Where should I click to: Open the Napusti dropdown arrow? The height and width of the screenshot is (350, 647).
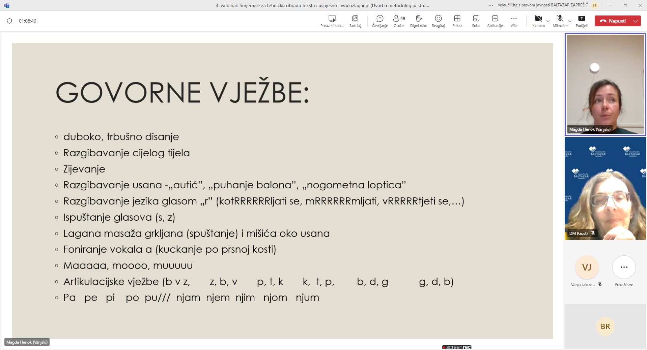[636, 21]
